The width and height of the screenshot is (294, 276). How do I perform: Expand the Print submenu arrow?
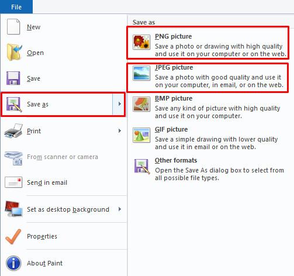[120, 131]
